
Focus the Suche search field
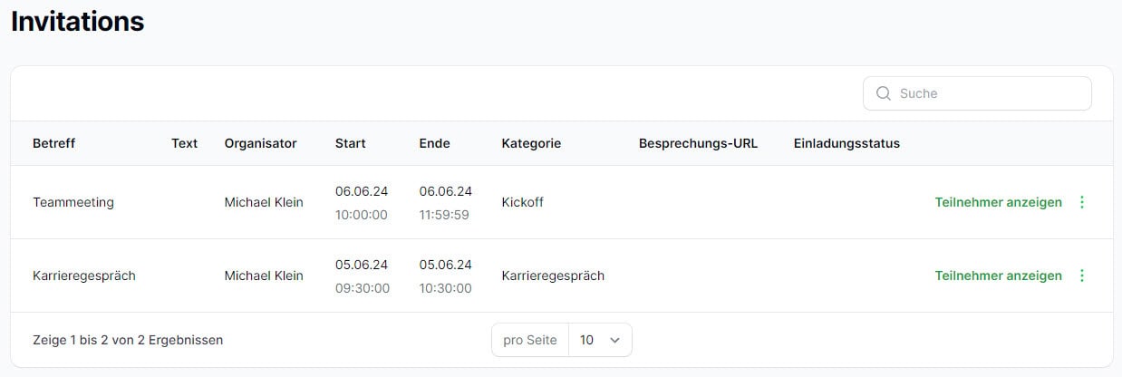coord(977,93)
